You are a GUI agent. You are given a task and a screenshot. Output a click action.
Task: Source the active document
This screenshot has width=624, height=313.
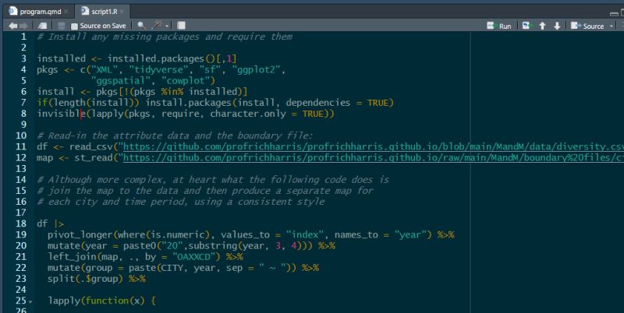[x=587, y=26]
